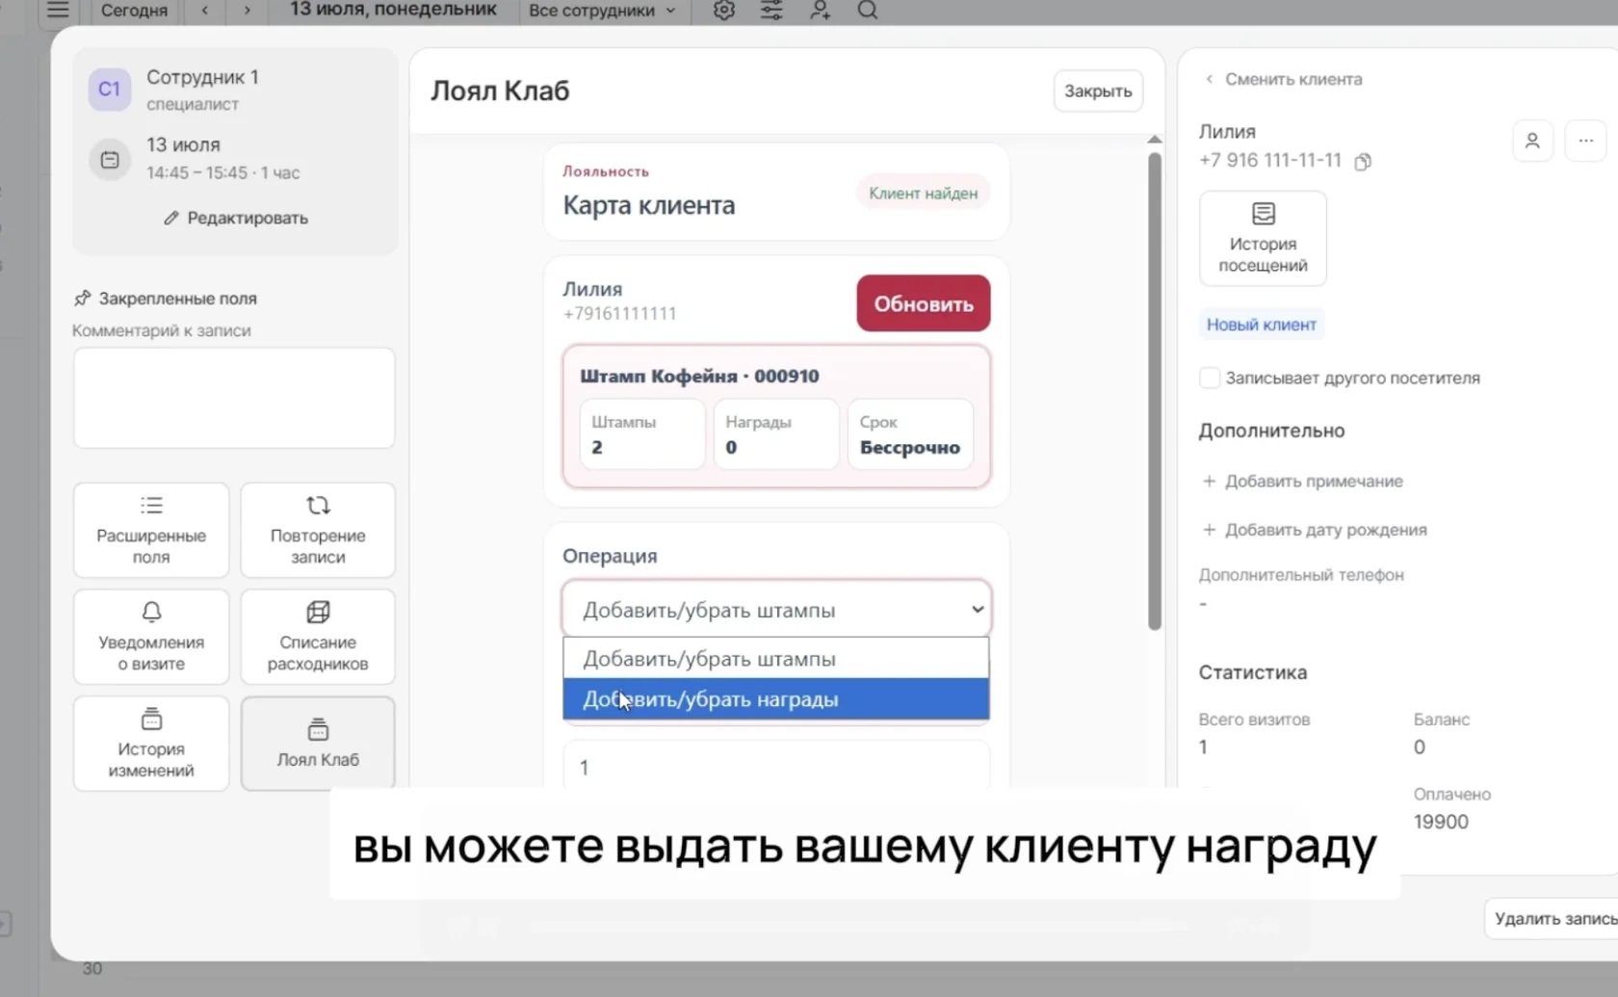Click add client icon in top bar
This screenshot has width=1618, height=997.
(820, 10)
